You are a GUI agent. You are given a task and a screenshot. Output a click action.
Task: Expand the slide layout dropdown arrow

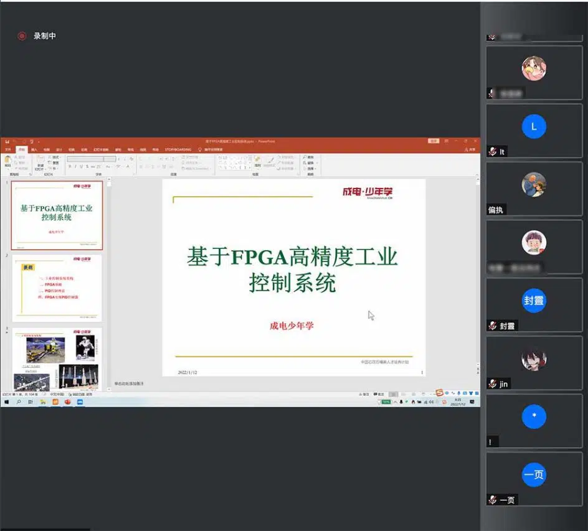(x=60, y=157)
